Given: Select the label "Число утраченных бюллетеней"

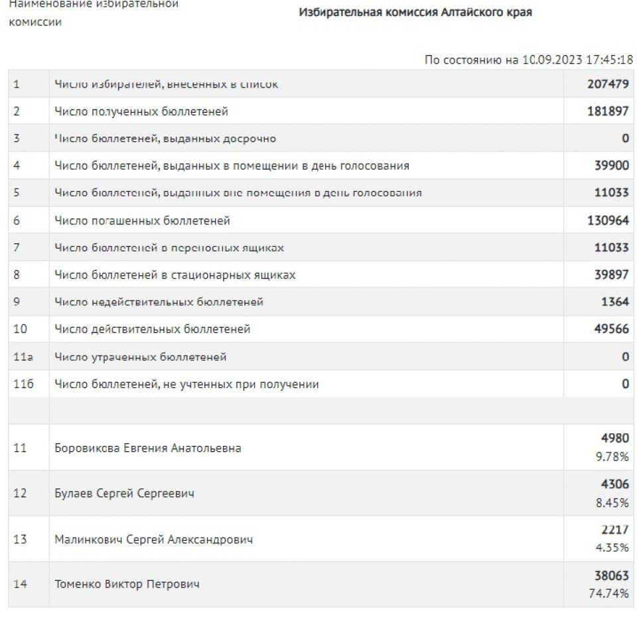Looking at the screenshot, I should pyautogui.click(x=140, y=357).
